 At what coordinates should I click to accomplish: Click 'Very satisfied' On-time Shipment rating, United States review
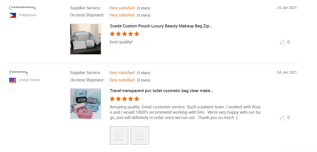click(122, 80)
